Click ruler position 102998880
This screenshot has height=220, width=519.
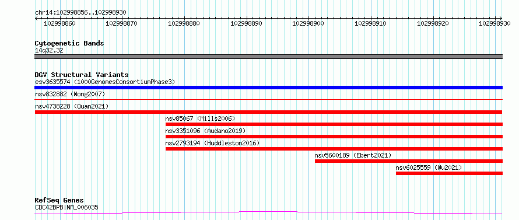tap(184, 23)
